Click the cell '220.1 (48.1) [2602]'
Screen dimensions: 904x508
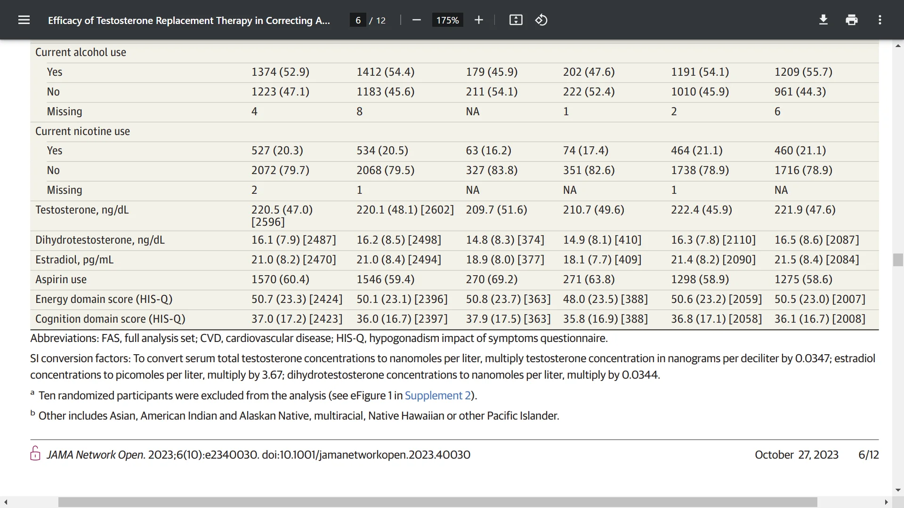[x=405, y=210]
